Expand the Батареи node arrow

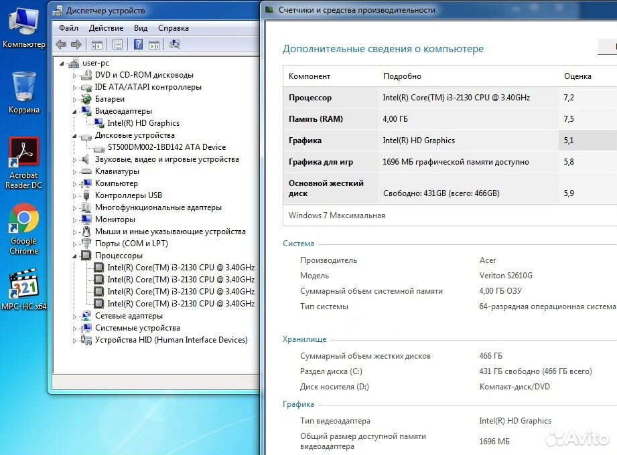(x=74, y=100)
